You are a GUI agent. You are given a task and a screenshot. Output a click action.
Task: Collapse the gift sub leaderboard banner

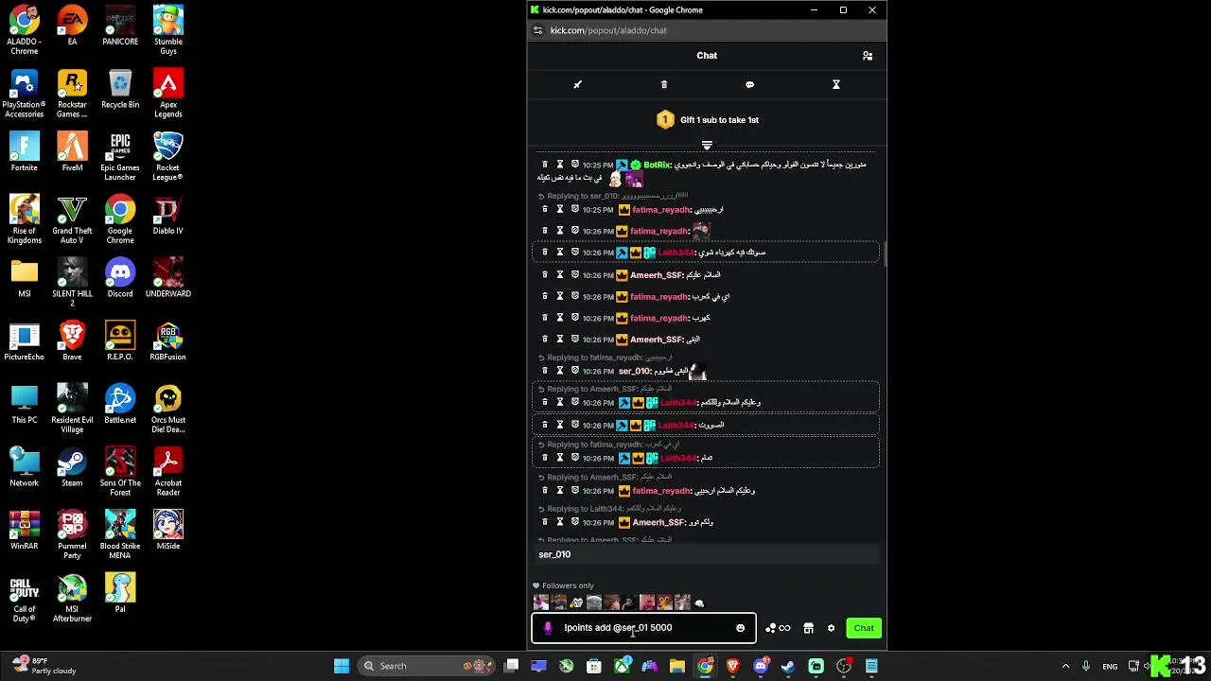tap(707, 145)
